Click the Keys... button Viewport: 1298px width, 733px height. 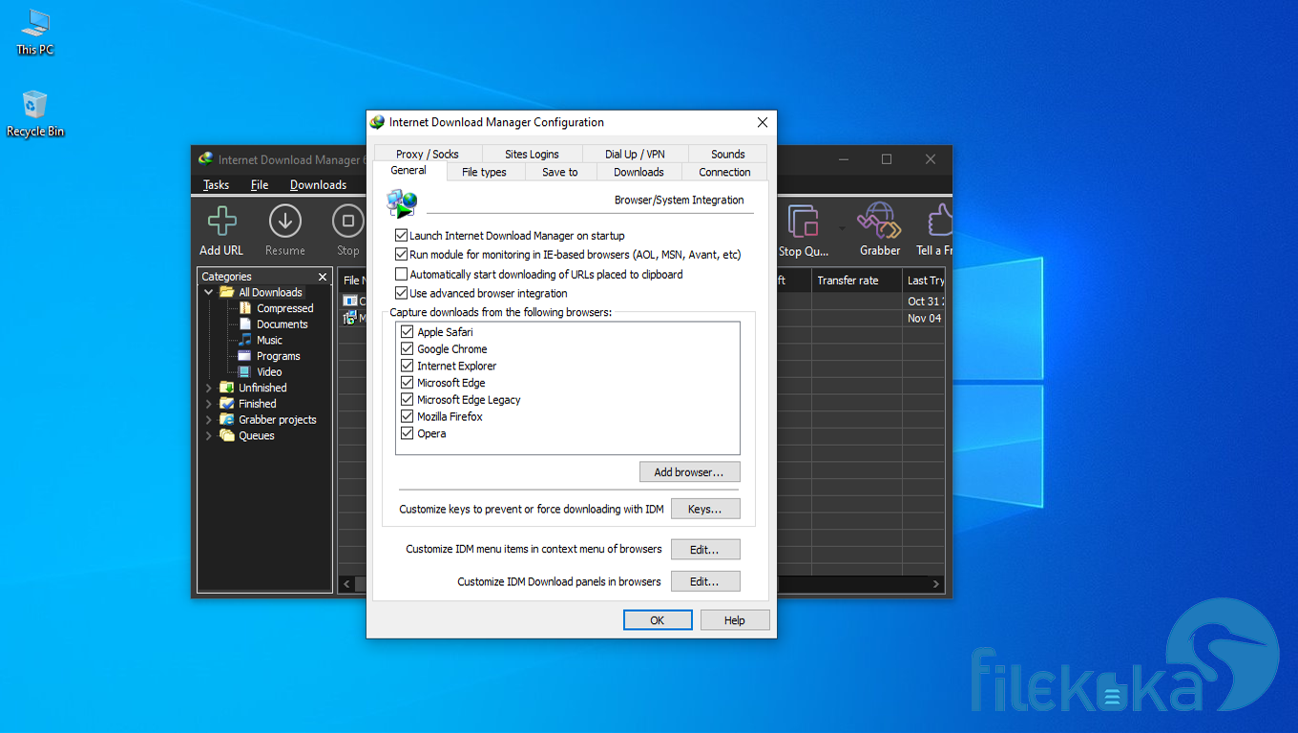click(705, 509)
